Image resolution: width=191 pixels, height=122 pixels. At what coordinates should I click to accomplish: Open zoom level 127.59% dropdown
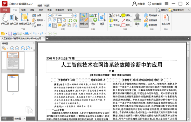coord(71,16)
